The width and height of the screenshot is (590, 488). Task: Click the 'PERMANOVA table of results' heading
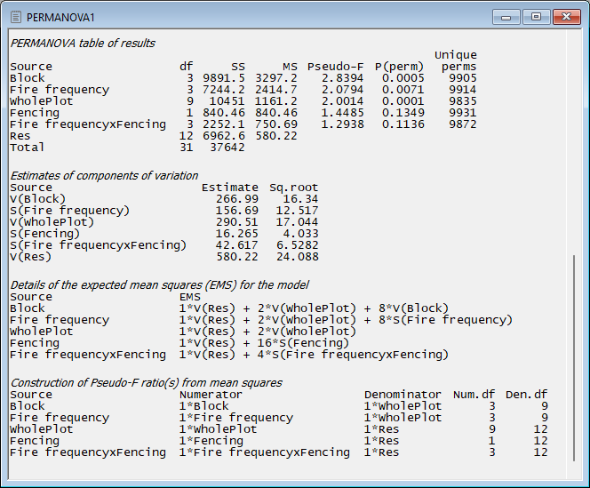[82, 43]
